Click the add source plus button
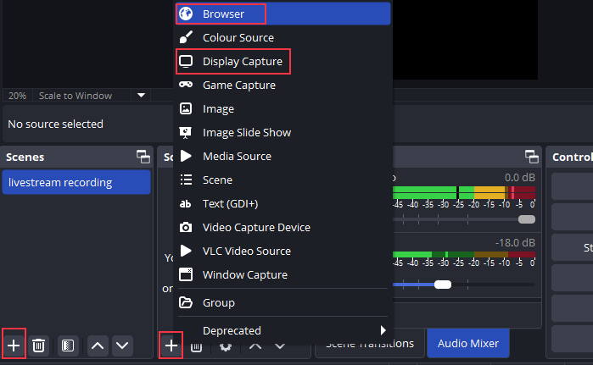Viewport: 593px width, 365px height. [x=171, y=345]
